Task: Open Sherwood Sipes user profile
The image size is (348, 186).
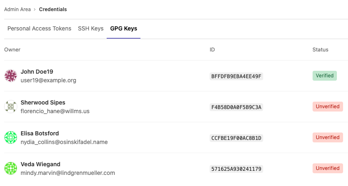Action: [43, 102]
